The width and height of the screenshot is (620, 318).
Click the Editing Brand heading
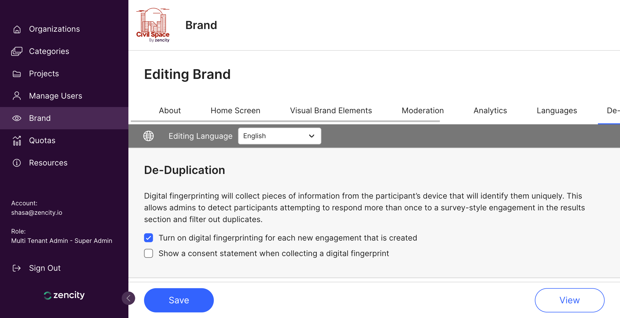(187, 74)
